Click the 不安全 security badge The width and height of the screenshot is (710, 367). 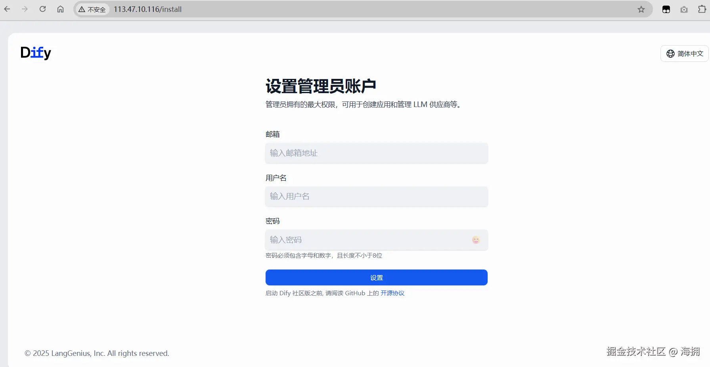point(92,9)
